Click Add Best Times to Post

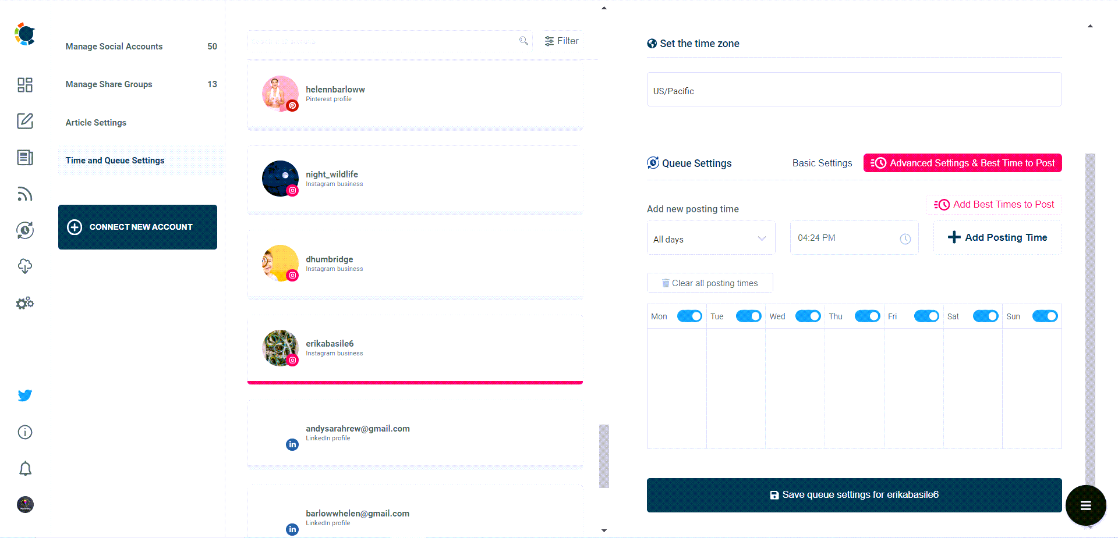[994, 204]
